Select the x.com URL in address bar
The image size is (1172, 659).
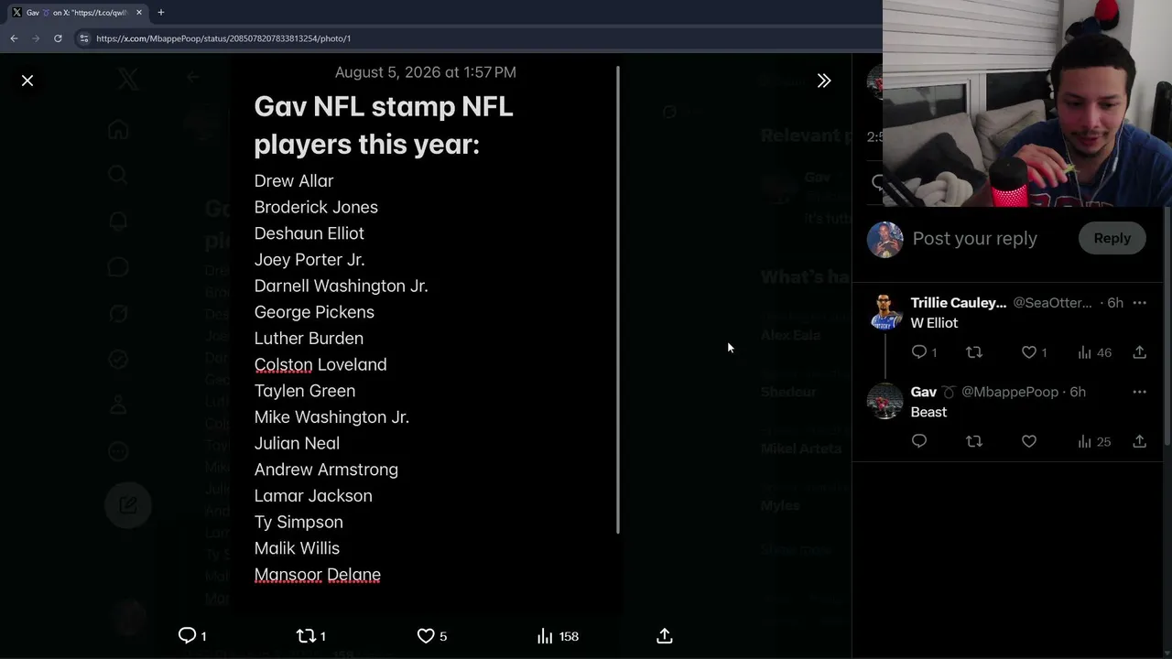[x=223, y=38]
